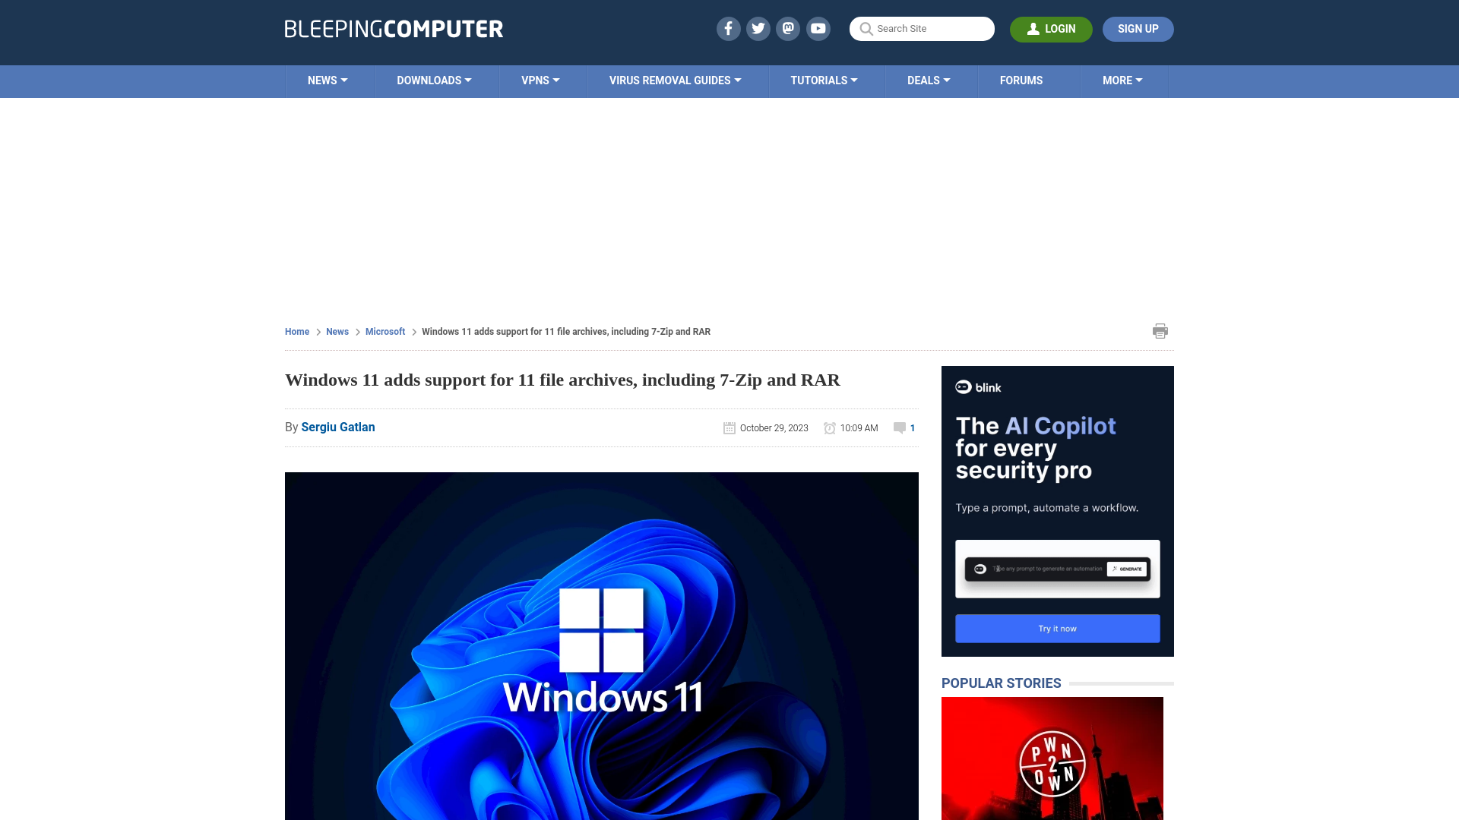1459x820 pixels.
Task: Click the Search Site input field
Action: [x=922, y=29]
